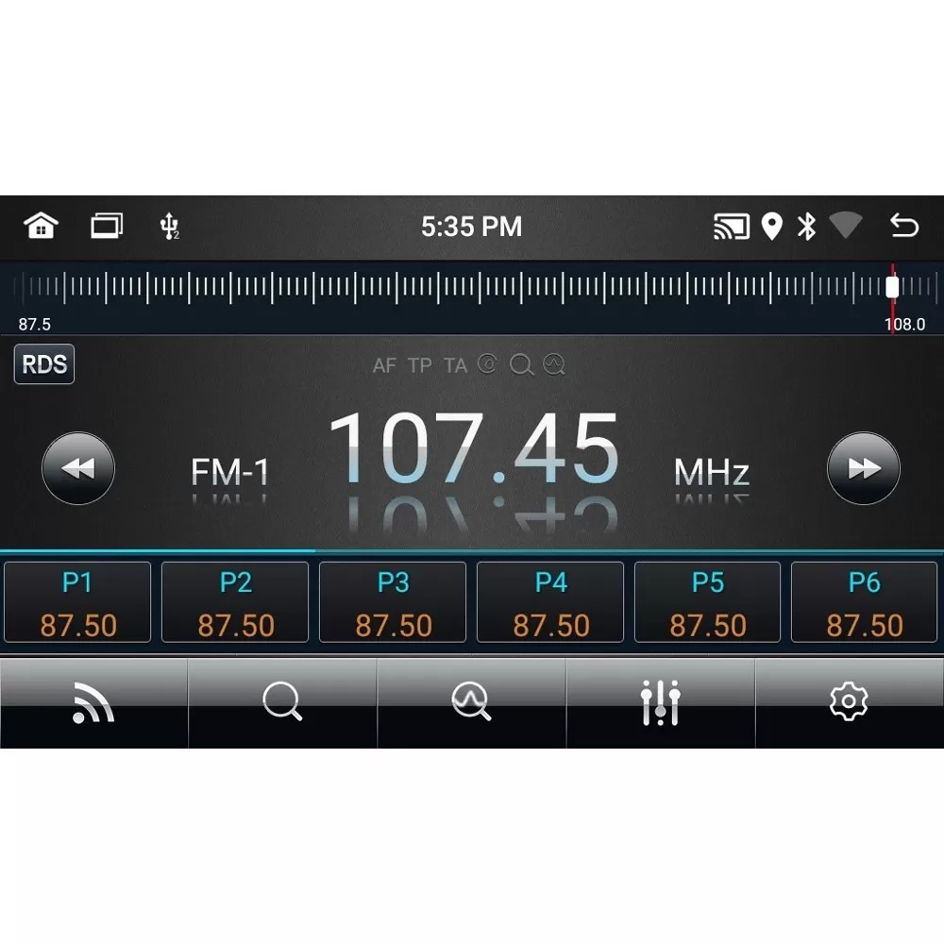Tap the home icon
Viewport: 944px width, 944px height.
(40, 227)
